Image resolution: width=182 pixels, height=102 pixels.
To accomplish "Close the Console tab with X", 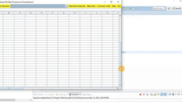I will tap(80, 94).
